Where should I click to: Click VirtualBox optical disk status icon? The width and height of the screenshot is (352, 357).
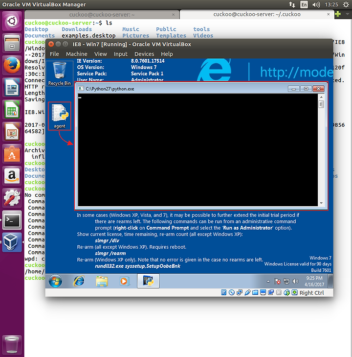click(x=232, y=292)
